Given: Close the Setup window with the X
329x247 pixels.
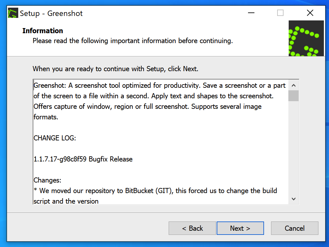Looking at the screenshot, I should click(310, 13).
